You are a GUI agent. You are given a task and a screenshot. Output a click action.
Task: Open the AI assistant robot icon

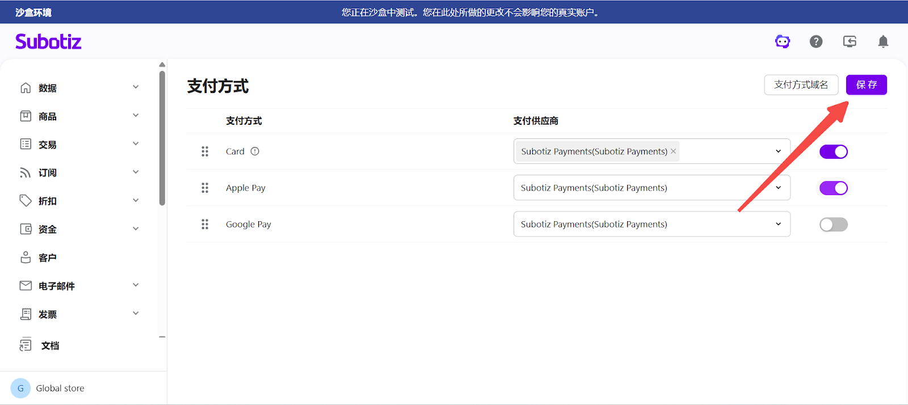click(783, 41)
